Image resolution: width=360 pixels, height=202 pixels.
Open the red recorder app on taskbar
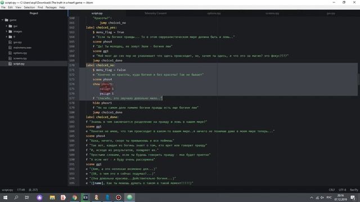(x=119, y=198)
